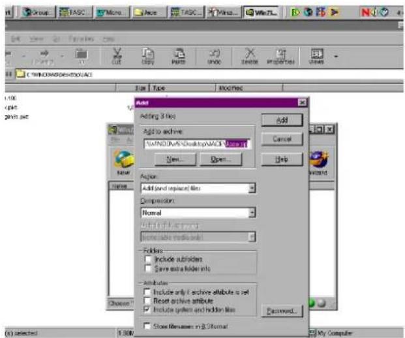This screenshot has height=338, width=405.
Task: Open Properties from the Explorer toolbar
Action: 281,56
